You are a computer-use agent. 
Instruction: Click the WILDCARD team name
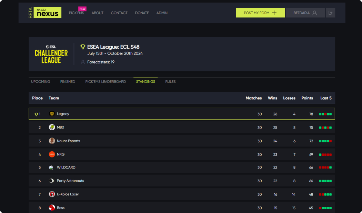tap(66, 167)
